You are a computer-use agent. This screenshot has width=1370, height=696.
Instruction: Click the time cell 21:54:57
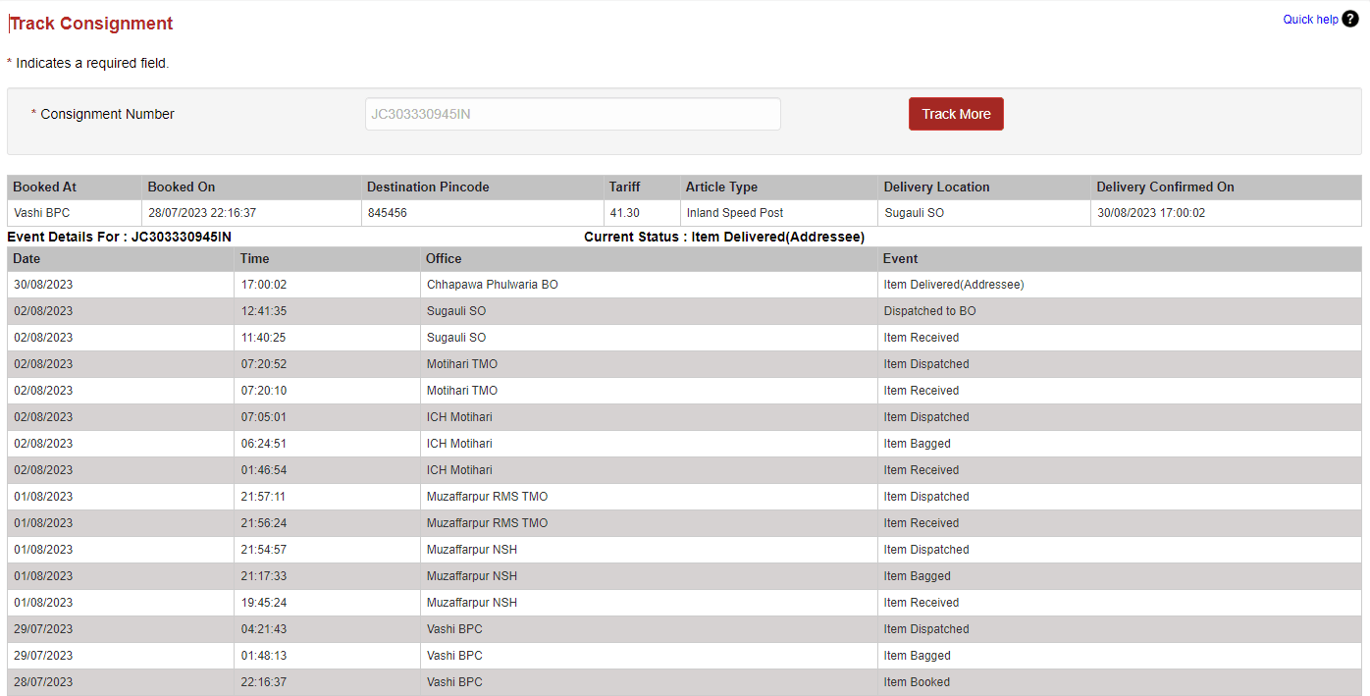[x=327, y=550]
